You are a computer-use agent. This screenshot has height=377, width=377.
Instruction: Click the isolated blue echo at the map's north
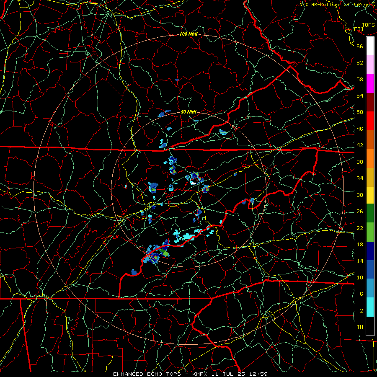click(x=177, y=80)
